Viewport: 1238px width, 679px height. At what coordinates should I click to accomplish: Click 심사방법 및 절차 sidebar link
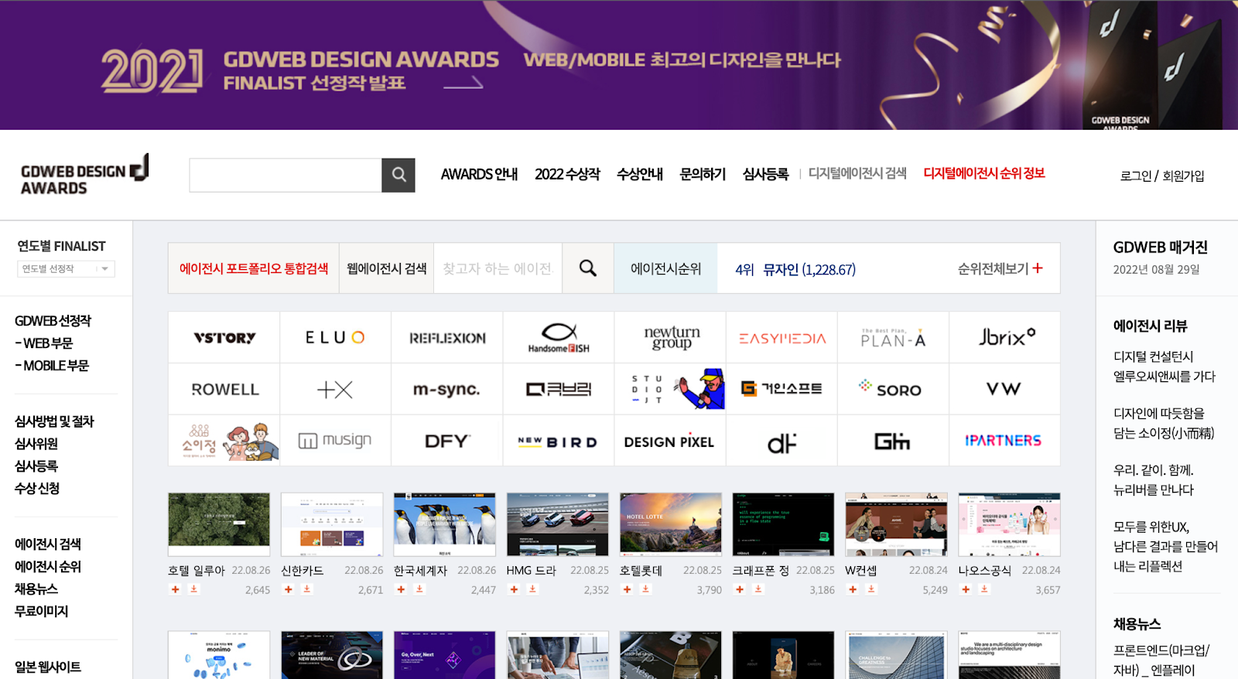(54, 421)
